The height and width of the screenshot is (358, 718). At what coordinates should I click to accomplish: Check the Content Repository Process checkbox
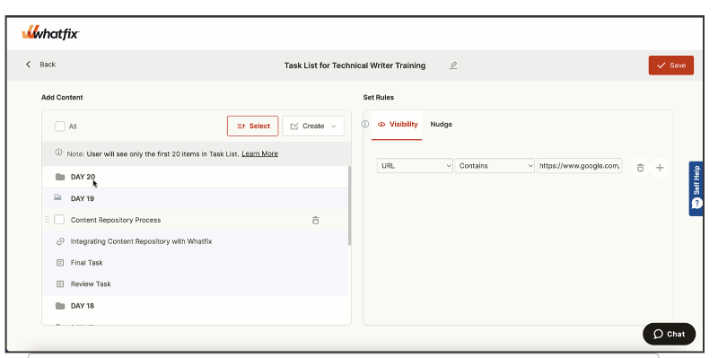[59, 220]
